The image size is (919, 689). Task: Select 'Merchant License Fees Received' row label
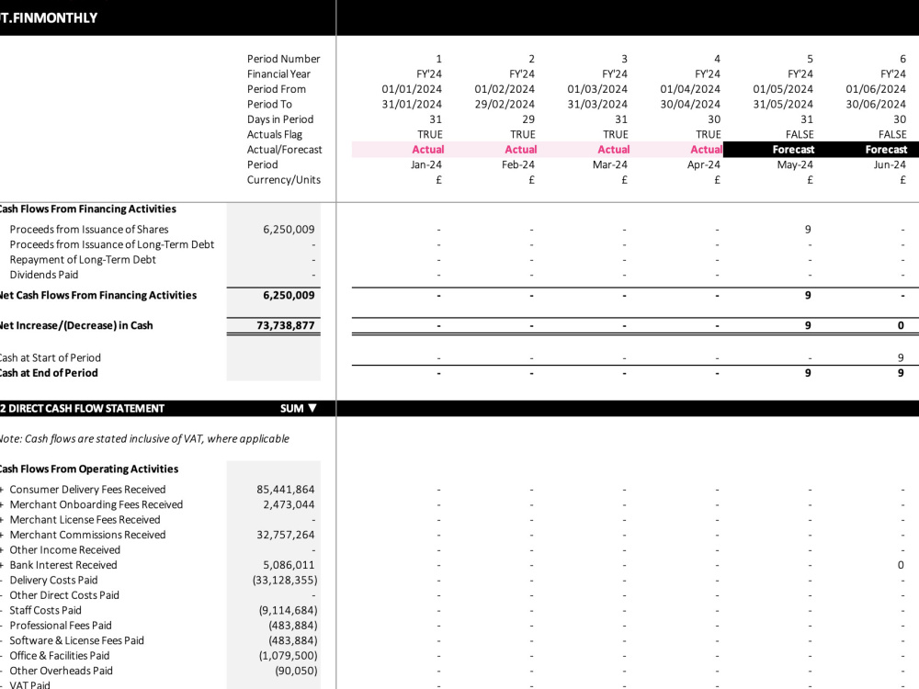pyautogui.click(x=85, y=520)
